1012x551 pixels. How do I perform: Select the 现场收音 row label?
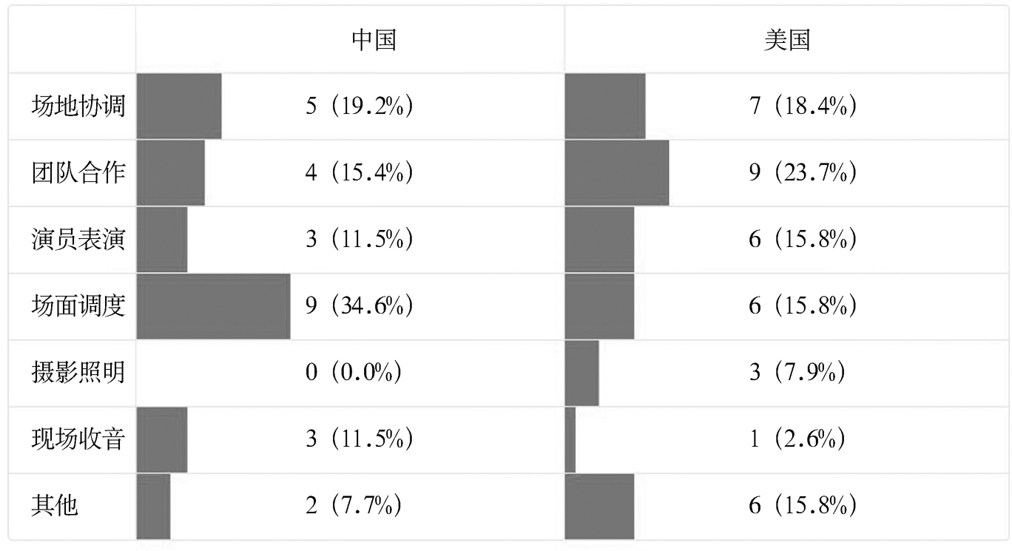point(78,439)
